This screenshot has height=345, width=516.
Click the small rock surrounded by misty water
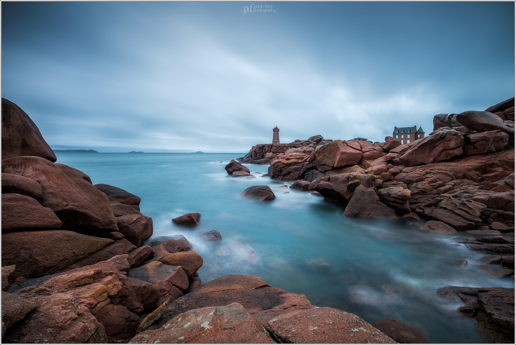187,219
